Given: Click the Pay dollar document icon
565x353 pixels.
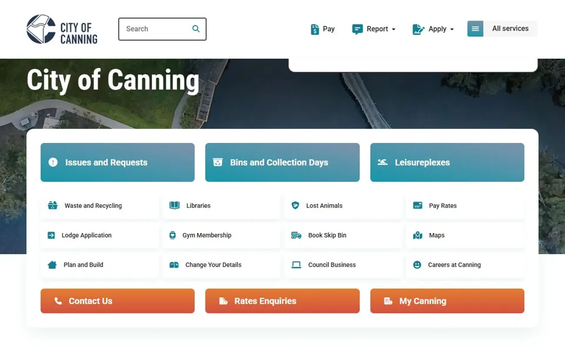Looking at the screenshot, I should 314,29.
